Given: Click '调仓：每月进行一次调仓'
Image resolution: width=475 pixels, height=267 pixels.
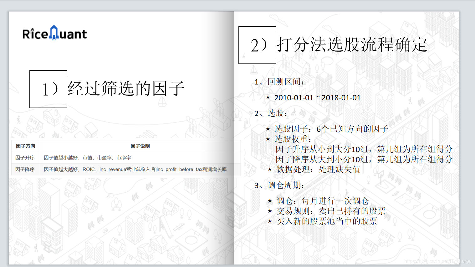Looking at the screenshot, I should pos(323,201).
